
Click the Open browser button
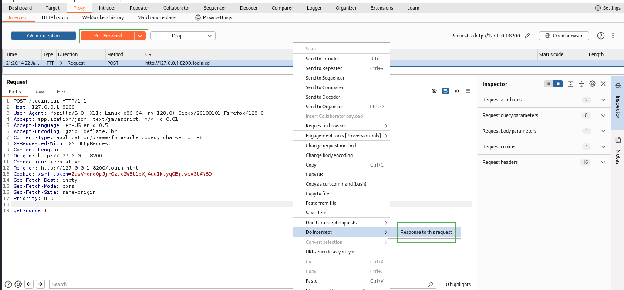tap(563, 36)
